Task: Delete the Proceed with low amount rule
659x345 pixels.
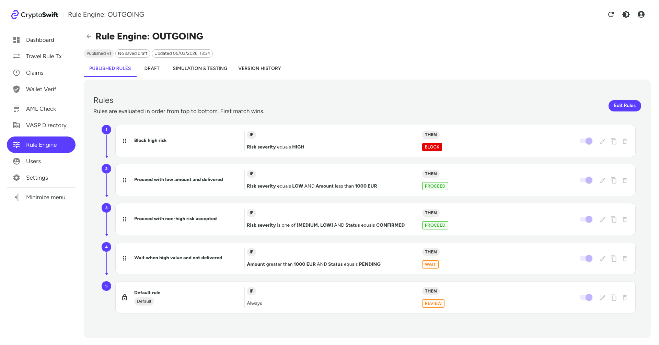Action: 625,180
